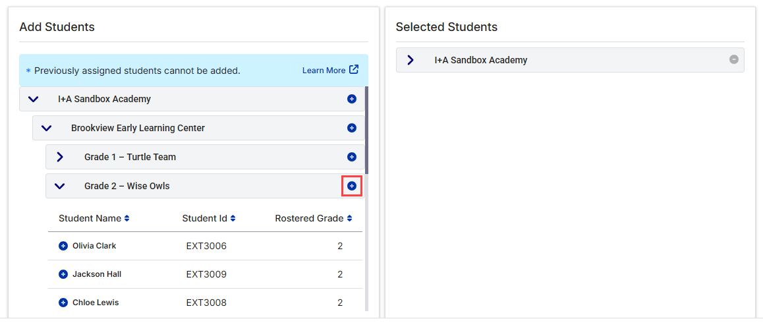Select the Olivia Clark name text
Screen dimensions: 763x323
click(x=94, y=246)
